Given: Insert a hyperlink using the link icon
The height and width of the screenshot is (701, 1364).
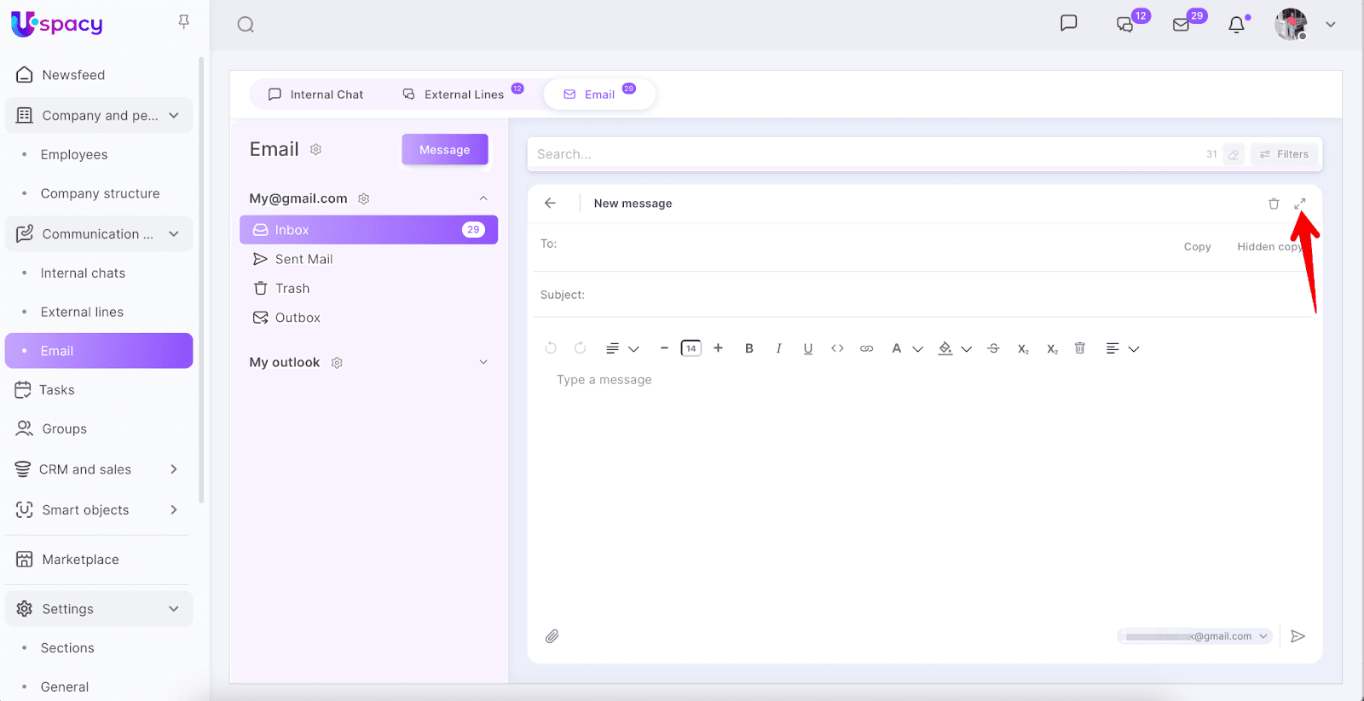Looking at the screenshot, I should (866, 348).
